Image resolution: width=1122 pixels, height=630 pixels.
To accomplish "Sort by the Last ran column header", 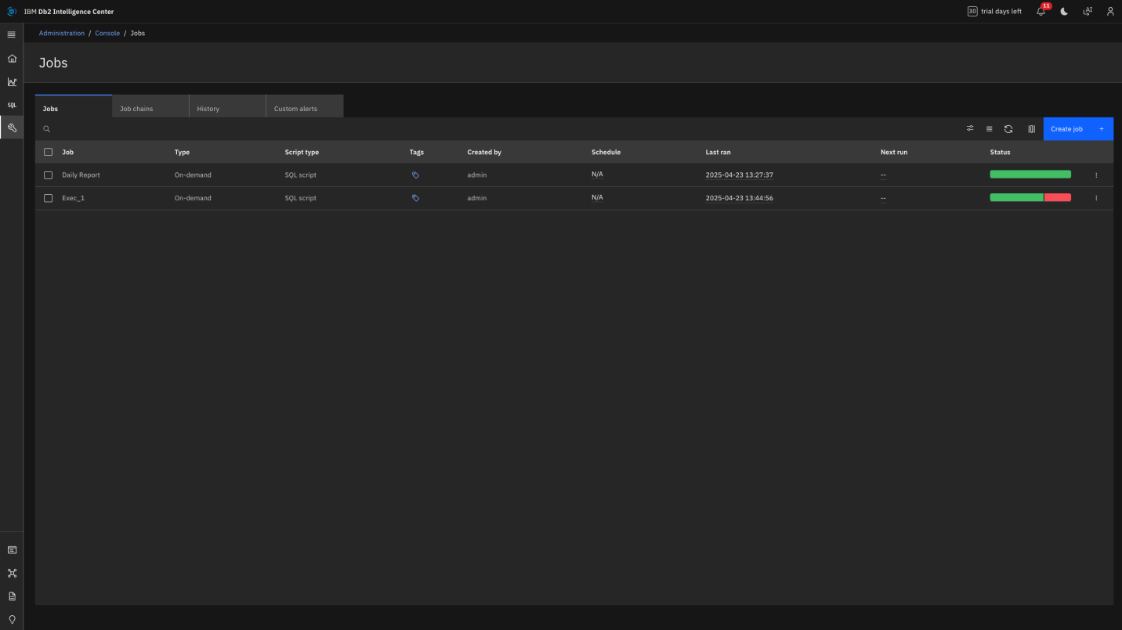I will [718, 152].
